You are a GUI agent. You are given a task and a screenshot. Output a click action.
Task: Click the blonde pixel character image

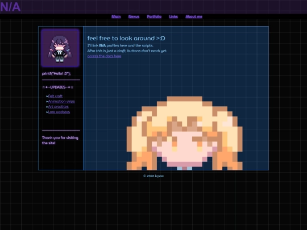click(x=184, y=133)
